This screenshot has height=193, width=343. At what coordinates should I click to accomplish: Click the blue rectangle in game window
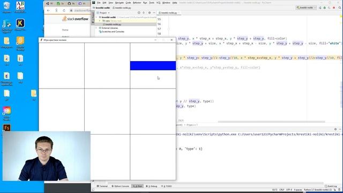153,65
